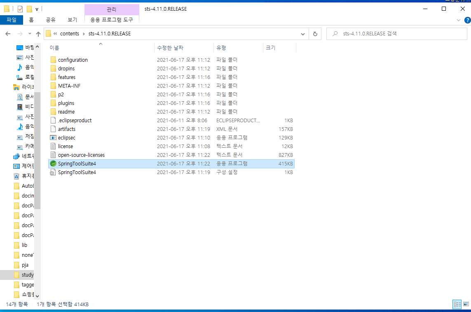Switch to large icons view layout

tap(466, 304)
